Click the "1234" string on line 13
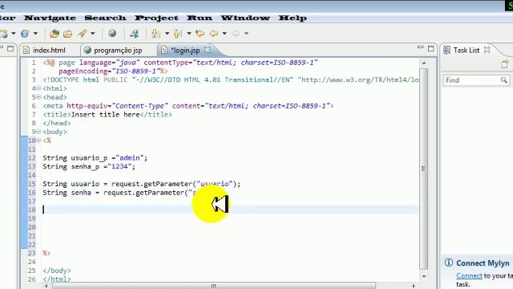Image resolution: width=513 pixels, height=289 pixels. pyautogui.click(x=119, y=166)
